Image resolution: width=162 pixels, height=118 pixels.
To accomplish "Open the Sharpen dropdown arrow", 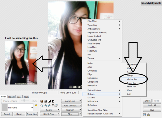I will click(x=80, y=110).
